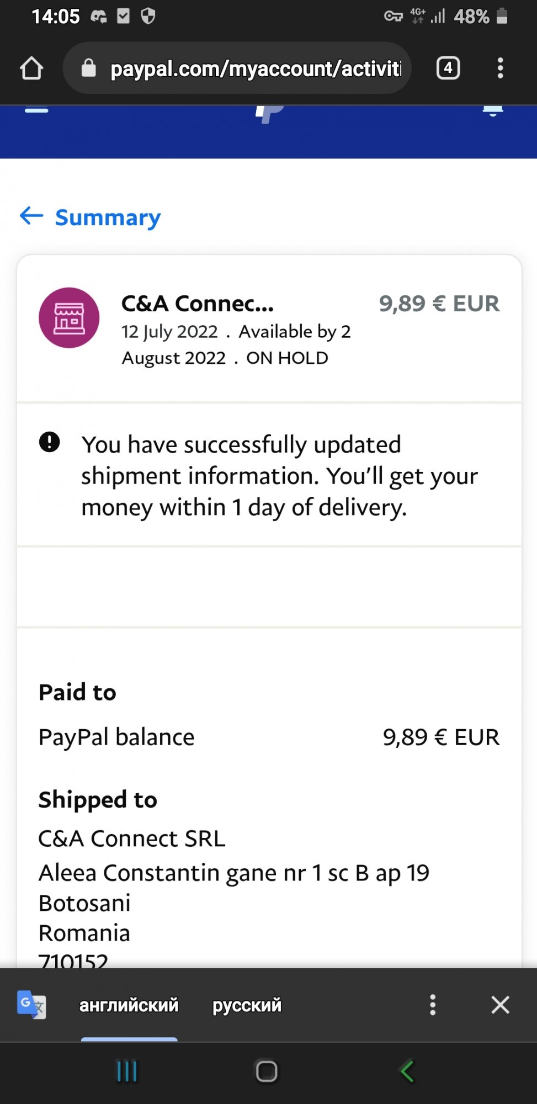
Task: Select the русский language tab
Action: (x=247, y=1005)
